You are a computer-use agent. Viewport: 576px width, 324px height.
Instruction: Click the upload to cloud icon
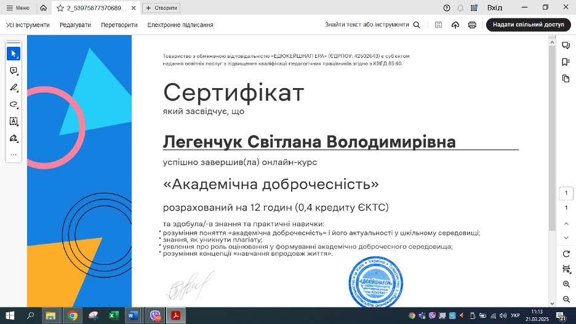pyautogui.click(x=455, y=25)
